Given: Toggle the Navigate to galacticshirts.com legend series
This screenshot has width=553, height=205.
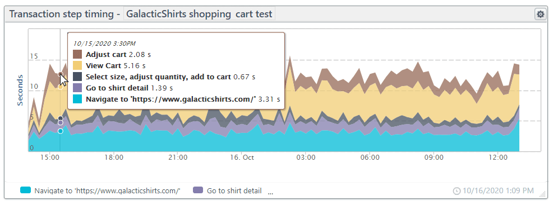Looking at the screenshot, I should (100, 191).
